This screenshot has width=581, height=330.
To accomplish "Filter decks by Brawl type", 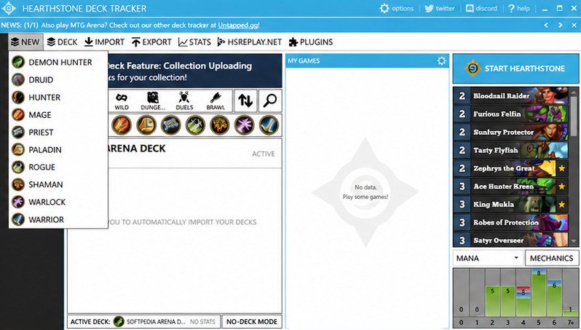I will (x=216, y=101).
